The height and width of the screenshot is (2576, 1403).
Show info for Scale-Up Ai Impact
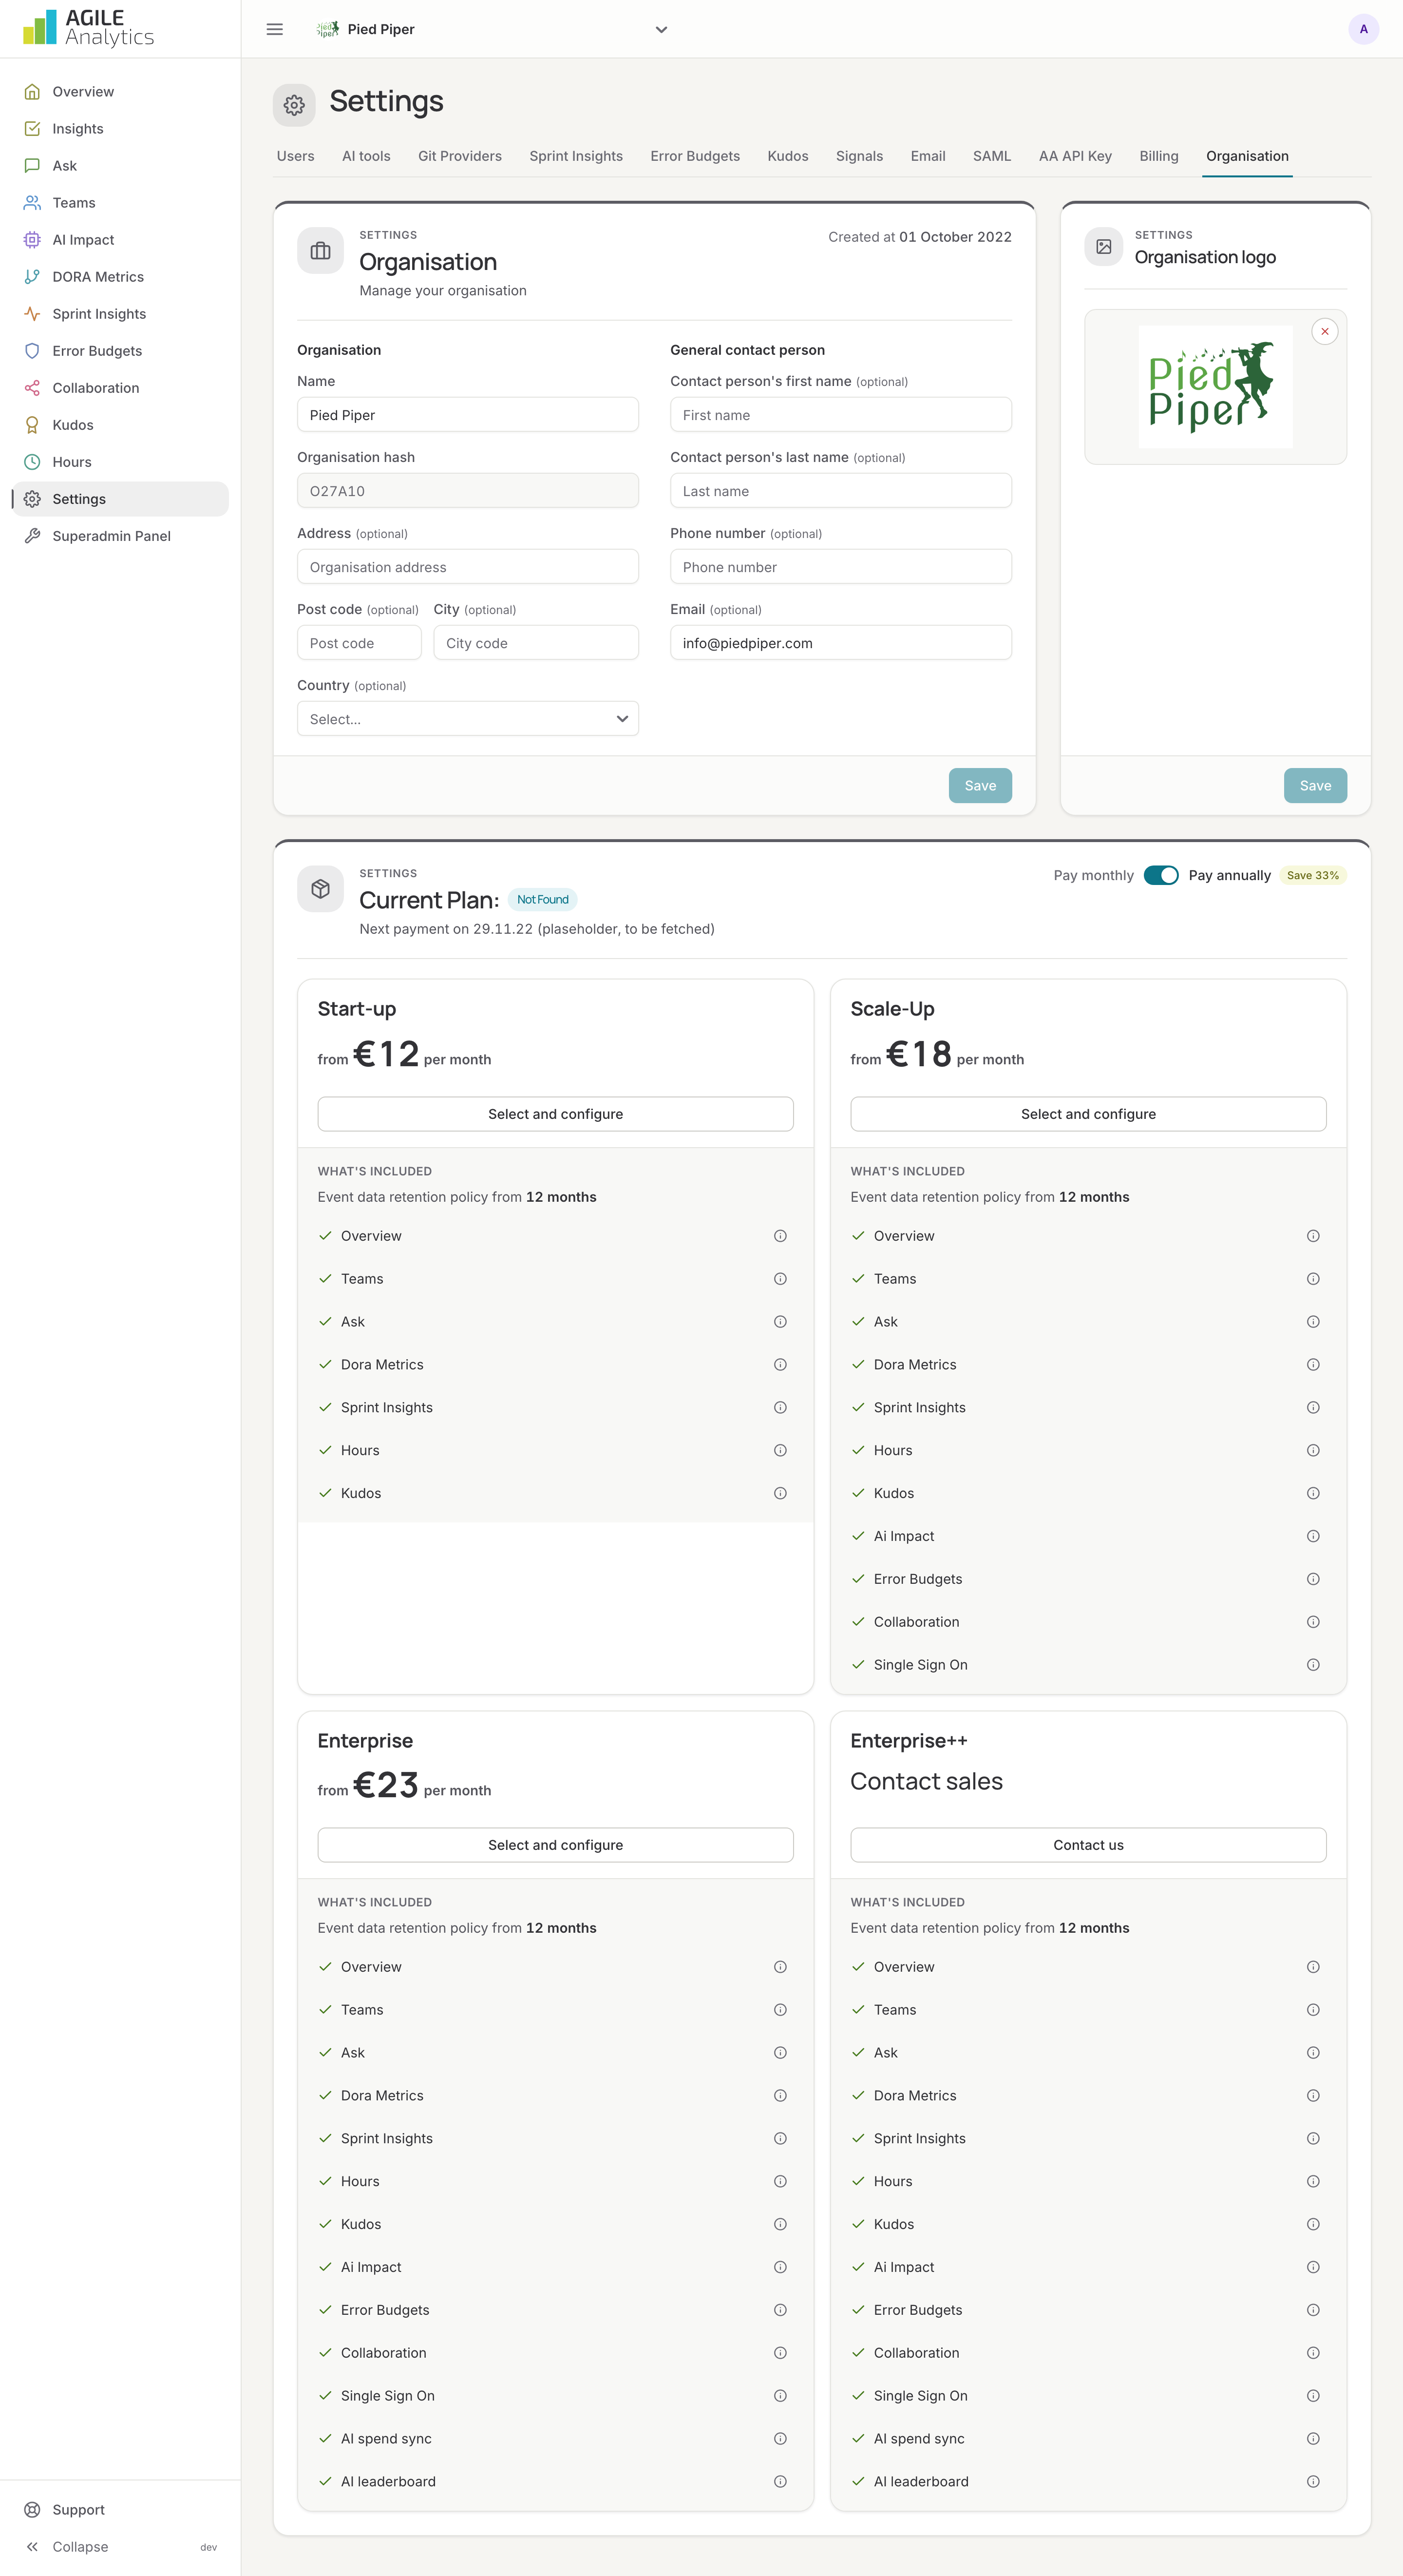1313,1536
